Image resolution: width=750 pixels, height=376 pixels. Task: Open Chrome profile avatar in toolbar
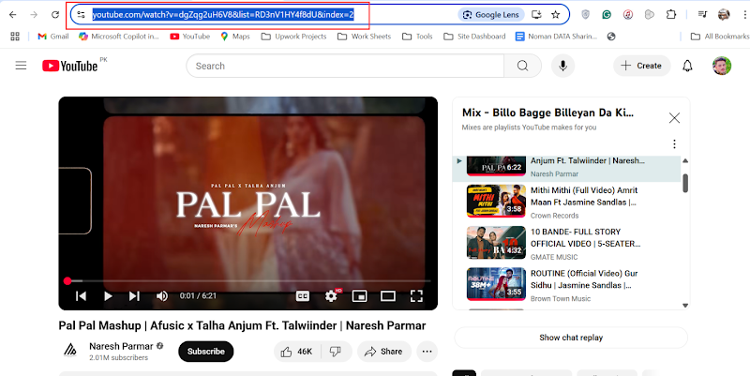(724, 15)
